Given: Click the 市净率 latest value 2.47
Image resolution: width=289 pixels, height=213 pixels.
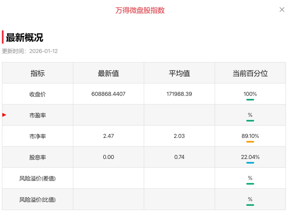Looking at the screenshot, I should point(108,136).
